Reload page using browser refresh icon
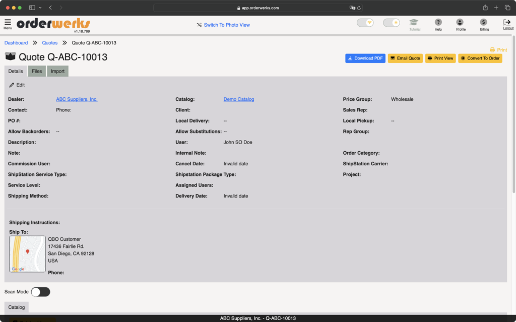Viewport: 516px width, 322px height. (x=359, y=8)
